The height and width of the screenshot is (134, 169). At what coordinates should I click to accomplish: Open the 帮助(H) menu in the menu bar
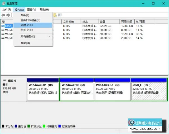pyautogui.click(x=44, y=10)
